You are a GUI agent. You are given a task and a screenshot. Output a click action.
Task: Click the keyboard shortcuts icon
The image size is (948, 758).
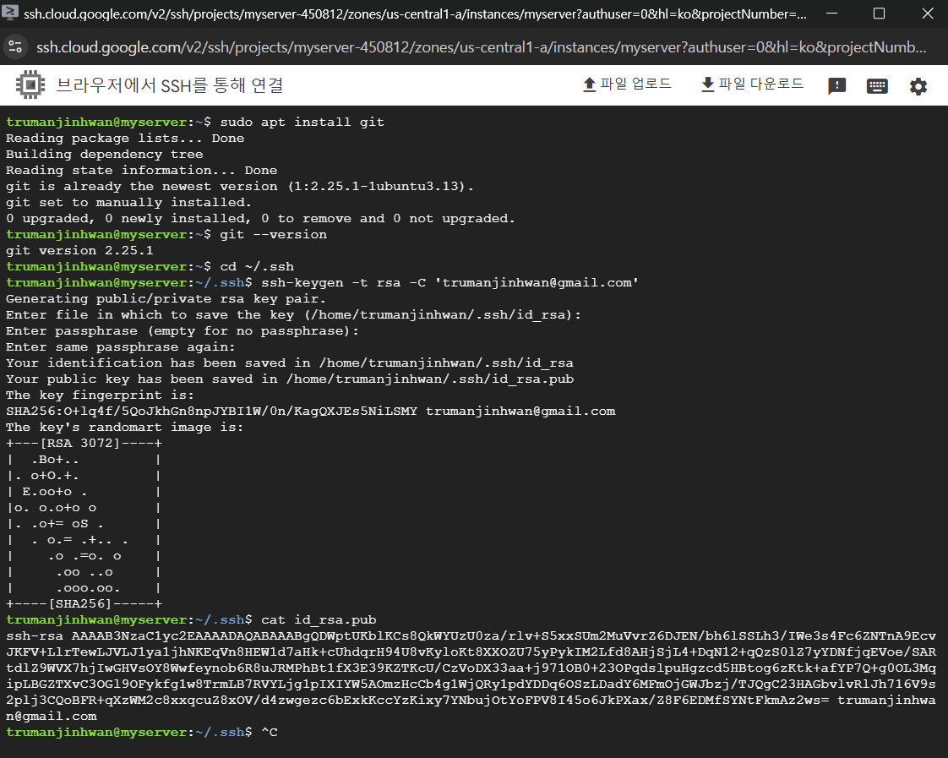877,86
